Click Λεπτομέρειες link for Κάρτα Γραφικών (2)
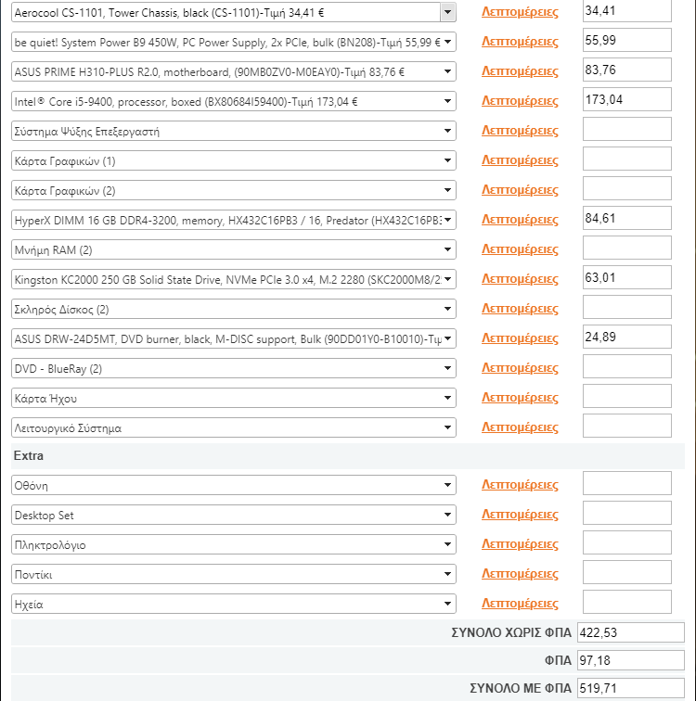 [x=520, y=190]
